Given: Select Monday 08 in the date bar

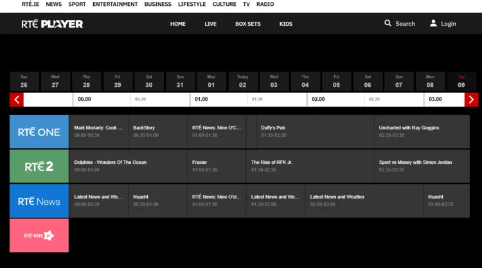Looking at the screenshot, I should coord(431,82).
